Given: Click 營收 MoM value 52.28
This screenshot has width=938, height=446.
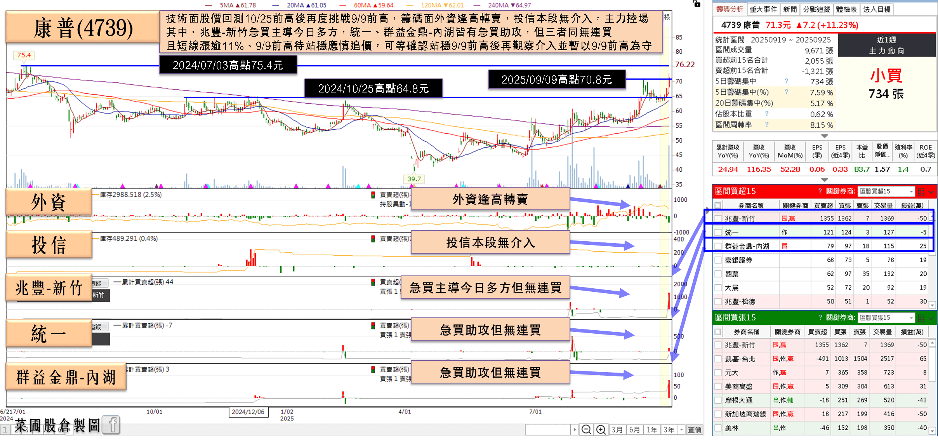Looking at the screenshot, I should (790, 169).
